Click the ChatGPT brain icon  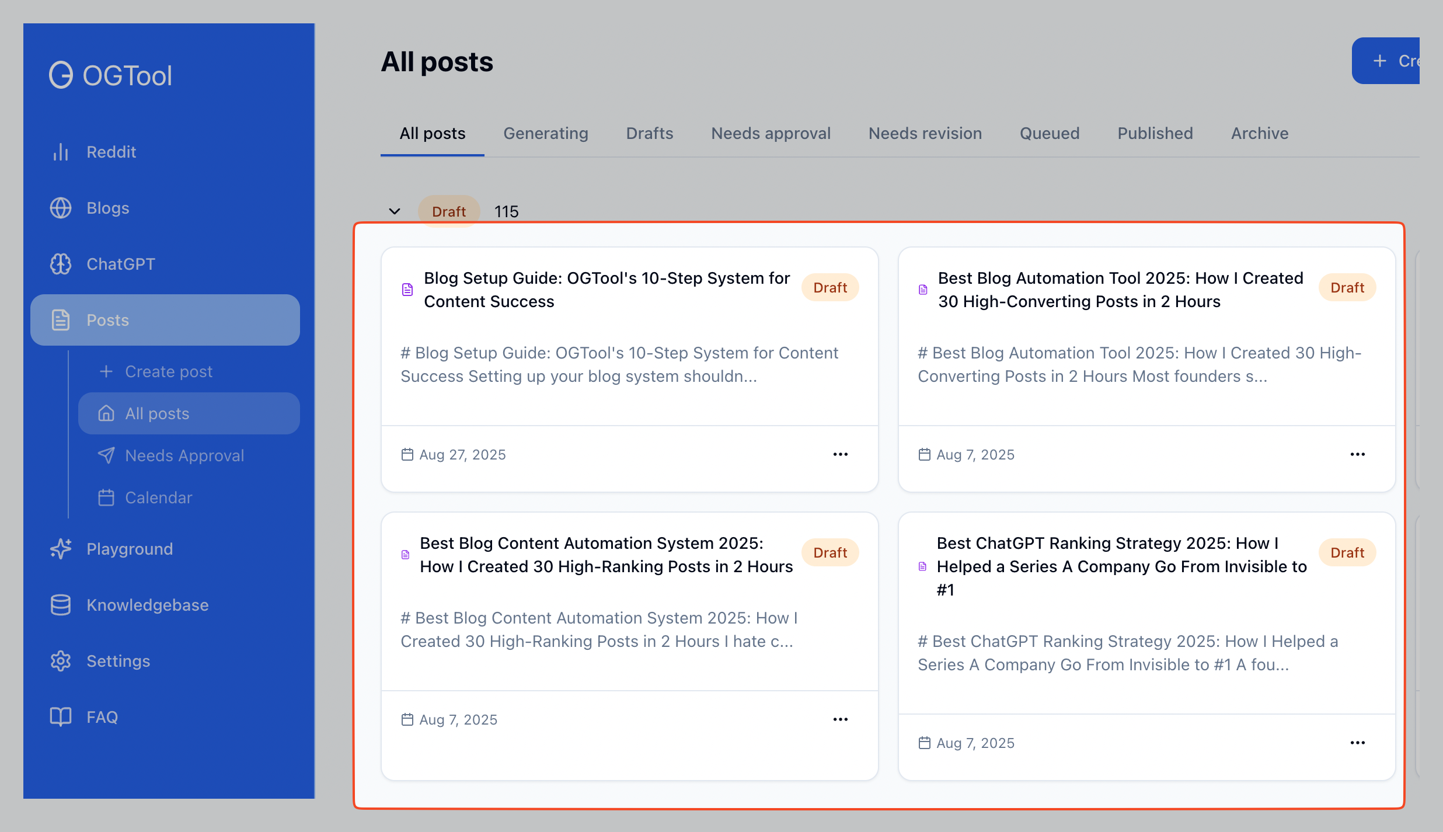click(x=61, y=264)
